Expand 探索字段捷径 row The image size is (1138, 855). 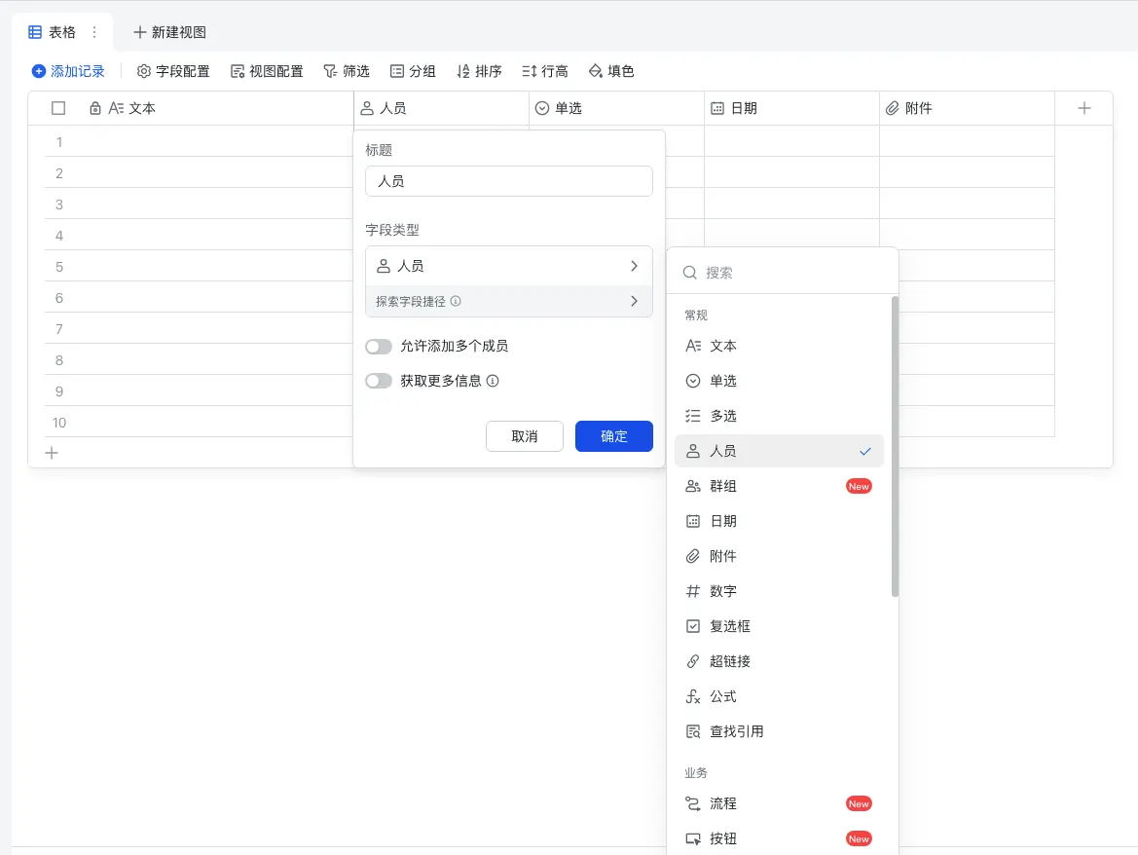508,301
